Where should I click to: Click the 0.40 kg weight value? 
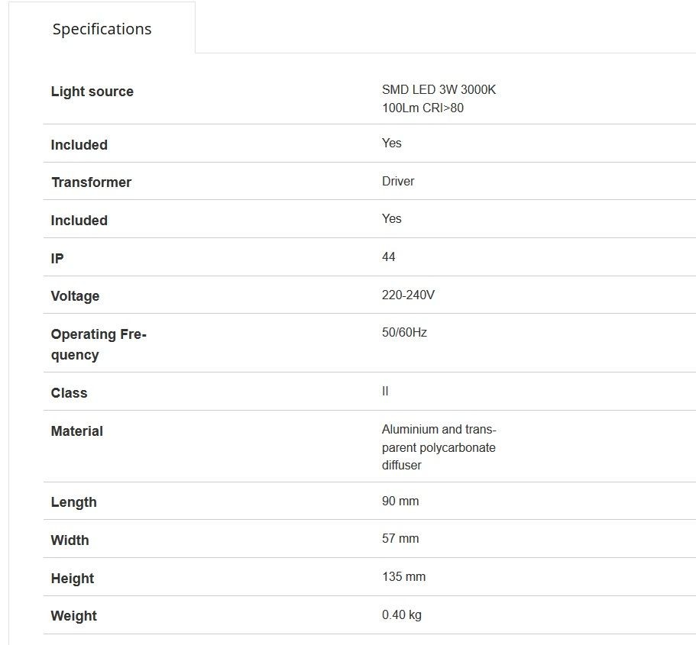coord(402,614)
